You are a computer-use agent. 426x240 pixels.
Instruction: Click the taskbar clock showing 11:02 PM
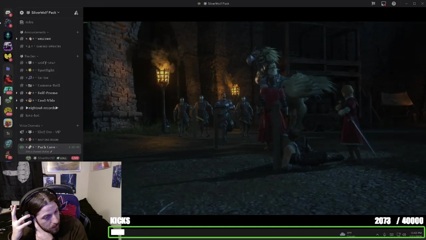click(x=416, y=234)
